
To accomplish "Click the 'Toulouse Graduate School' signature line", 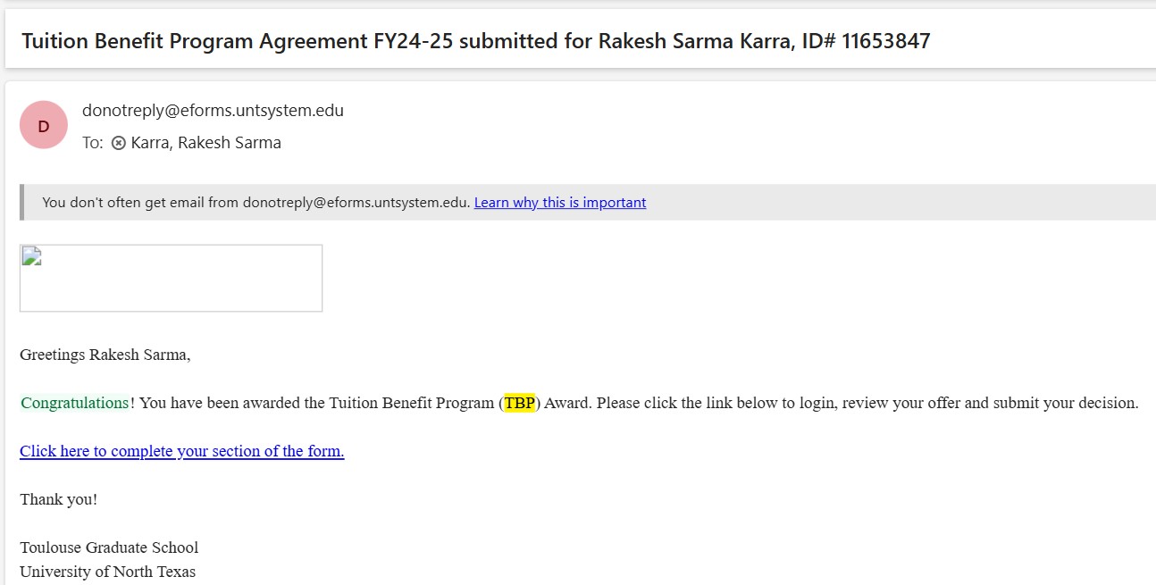I will click(109, 547).
